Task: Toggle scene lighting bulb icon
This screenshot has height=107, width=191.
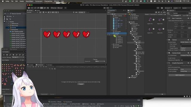Action: click(x=43, y=12)
